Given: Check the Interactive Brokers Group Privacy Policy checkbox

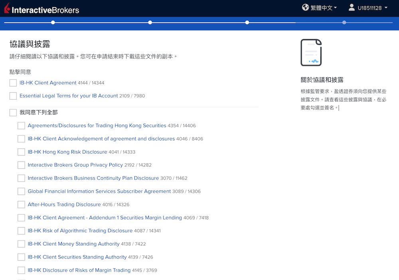Looking at the screenshot, I should click(x=21, y=165).
